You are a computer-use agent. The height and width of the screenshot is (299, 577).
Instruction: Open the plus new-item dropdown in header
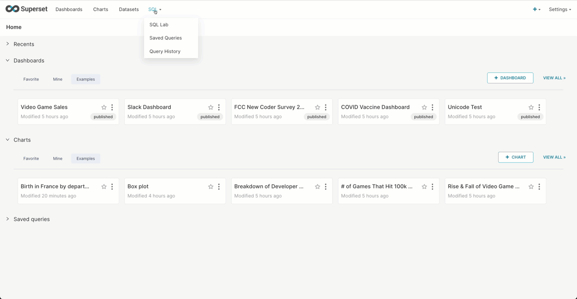point(536,9)
